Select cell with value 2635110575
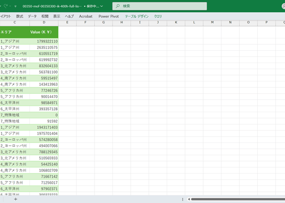The width and height of the screenshot is (285, 203). click(44, 47)
